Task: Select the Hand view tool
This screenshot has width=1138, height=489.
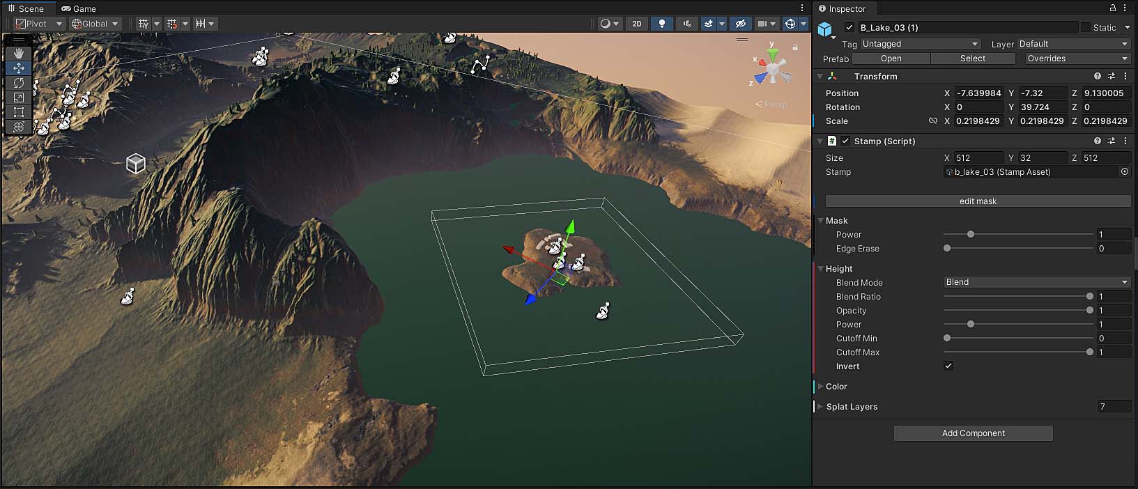Action: (19, 53)
